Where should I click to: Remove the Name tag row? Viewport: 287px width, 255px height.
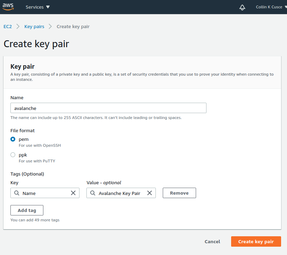[x=179, y=193]
